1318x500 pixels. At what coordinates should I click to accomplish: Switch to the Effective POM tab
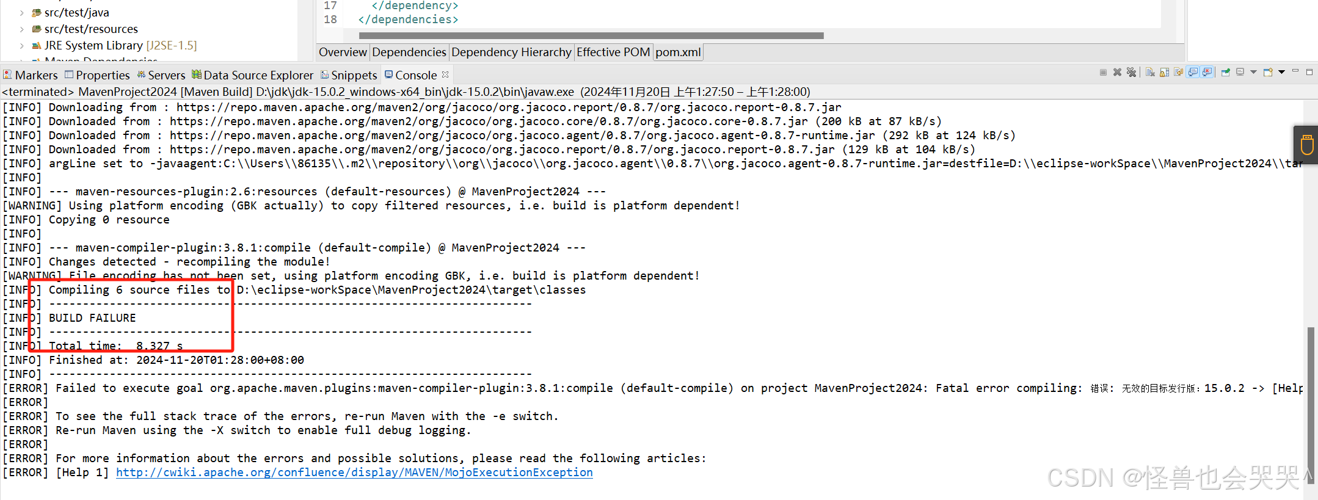pos(613,52)
